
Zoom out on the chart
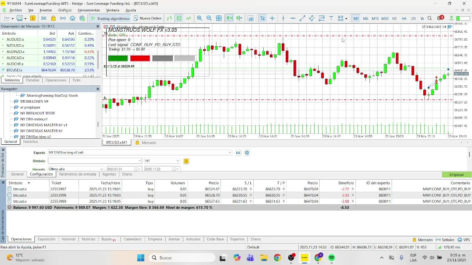[209, 18]
